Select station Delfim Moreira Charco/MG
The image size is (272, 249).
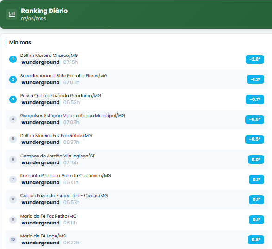pos(49,56)
